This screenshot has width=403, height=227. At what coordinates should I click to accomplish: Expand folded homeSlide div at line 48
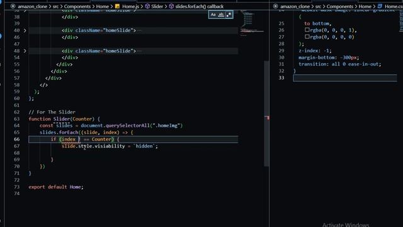point(25,51)
